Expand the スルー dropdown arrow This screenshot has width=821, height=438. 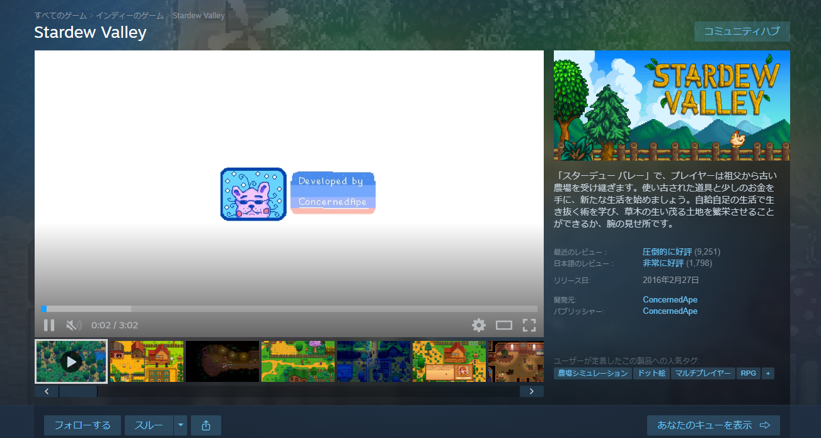pyautogui.click(x=181, y=425)
